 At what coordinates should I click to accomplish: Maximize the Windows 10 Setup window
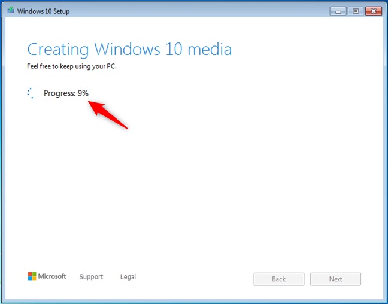tap(356, 11)
